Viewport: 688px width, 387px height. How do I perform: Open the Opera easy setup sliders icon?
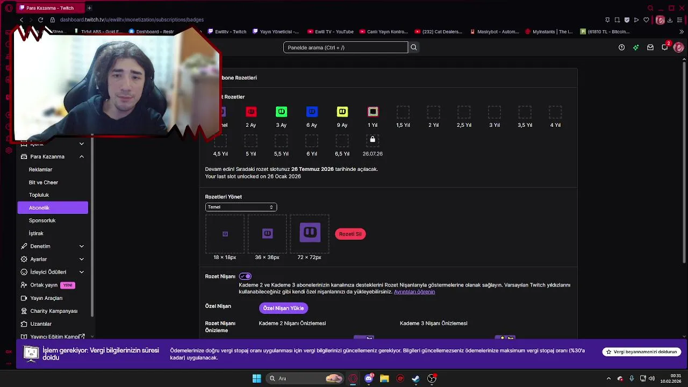[680, 20]
